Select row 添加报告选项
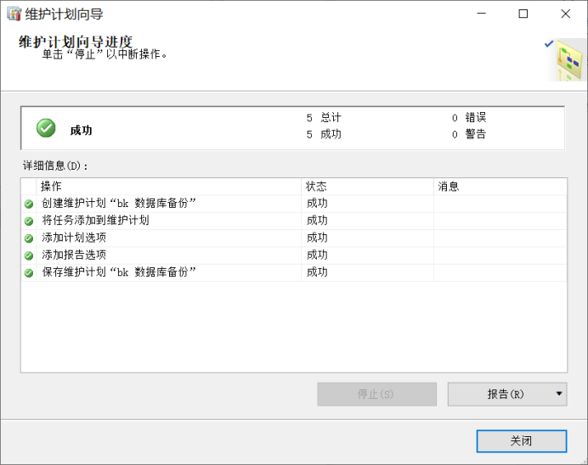The width and height of the screenshot is (588, 465). pyautogui.click(x=294, y=255)
